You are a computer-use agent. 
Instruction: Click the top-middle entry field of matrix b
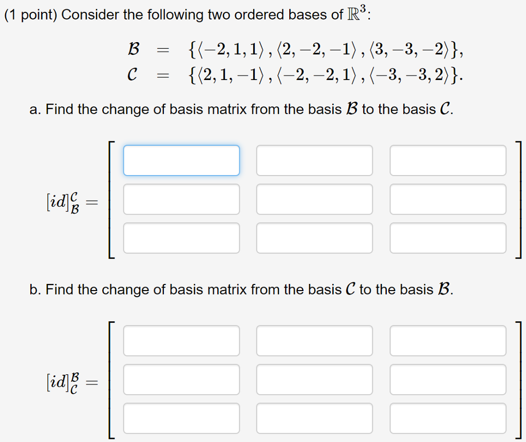(x=314, y=341)
